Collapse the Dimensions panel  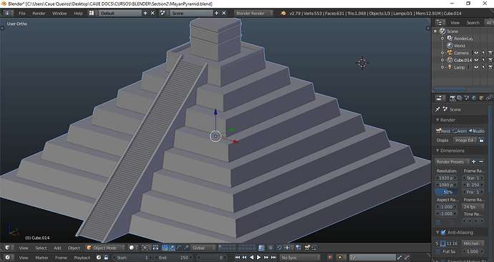(437, 151)
